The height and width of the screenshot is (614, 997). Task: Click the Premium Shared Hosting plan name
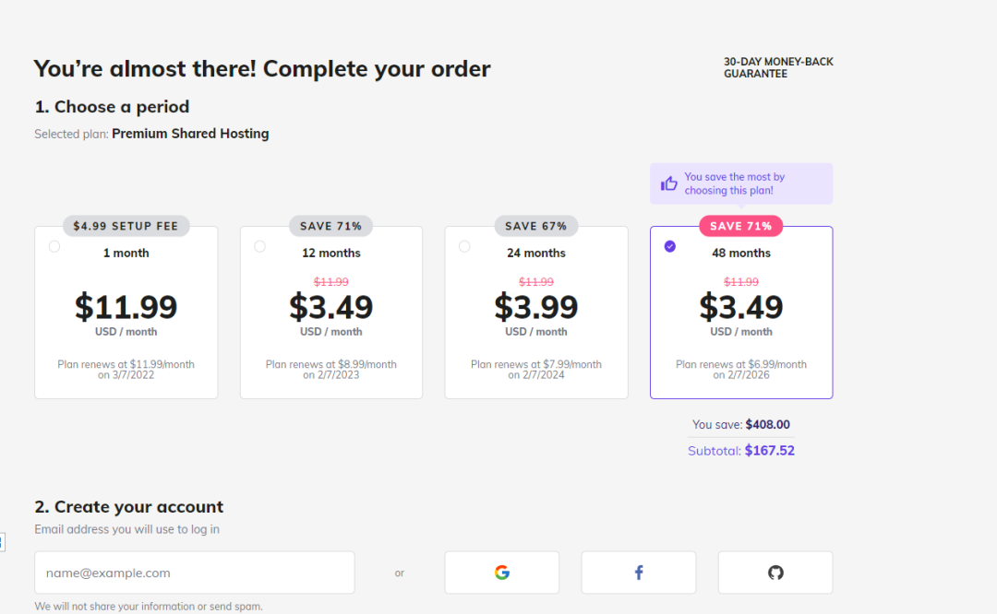[190, 134]
